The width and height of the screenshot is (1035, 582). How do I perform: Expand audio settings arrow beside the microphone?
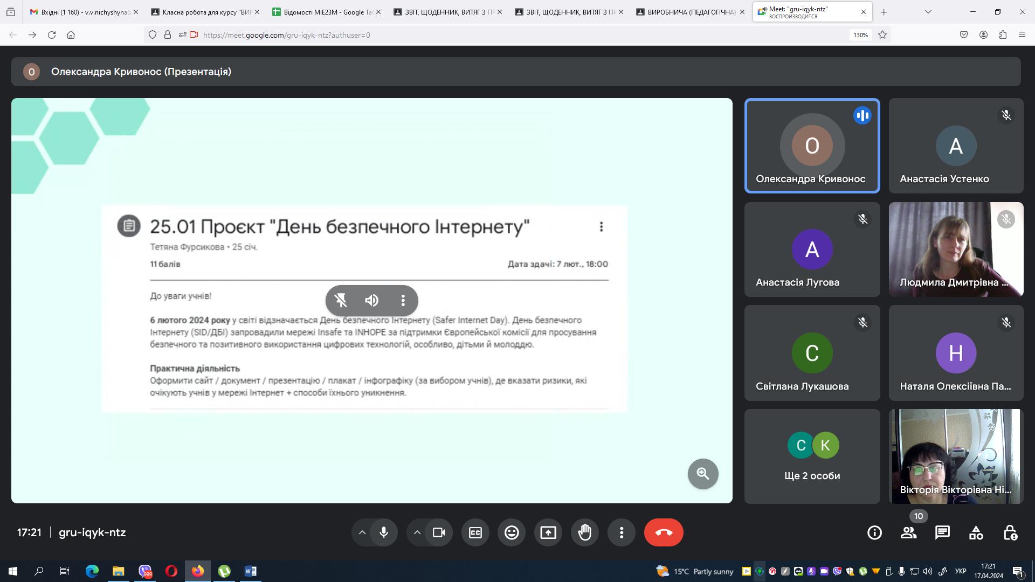pyautogui.click(x=362, y=532)
